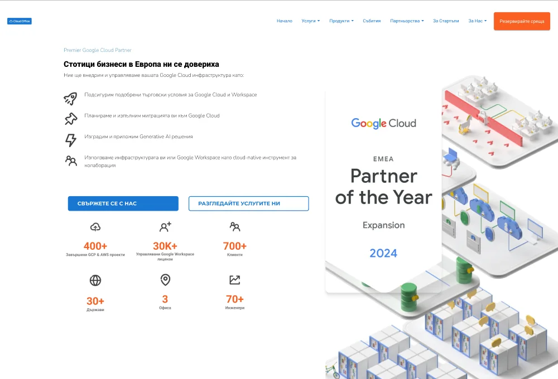Click the add-user icon above 30K+

pyautogui.click(x=165, y=227)
